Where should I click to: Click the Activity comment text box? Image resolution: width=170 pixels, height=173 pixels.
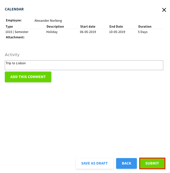coord(84,65)
